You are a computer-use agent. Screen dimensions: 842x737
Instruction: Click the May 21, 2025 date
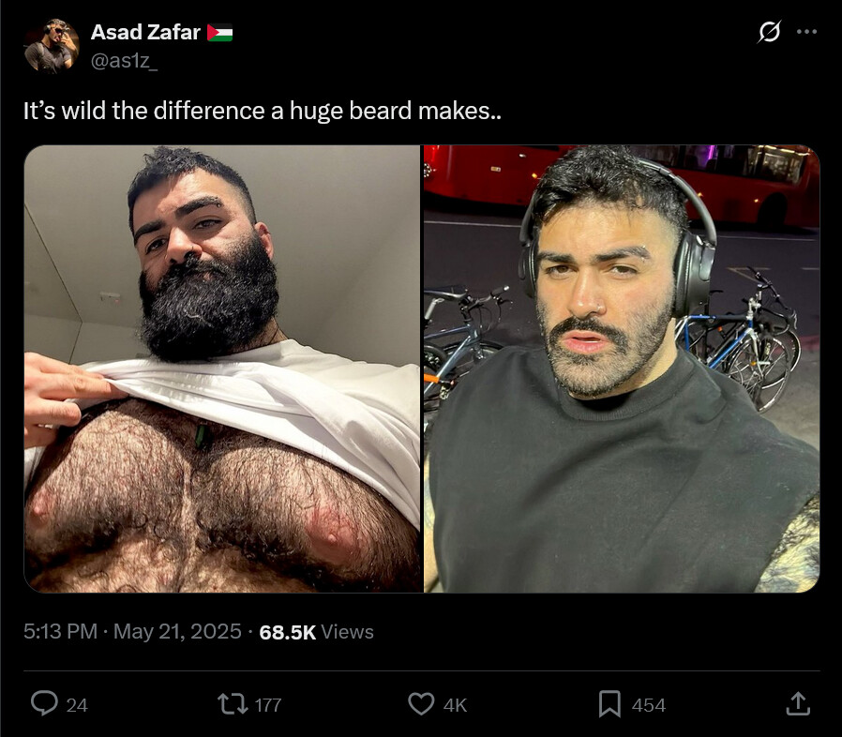coord(177,631)
